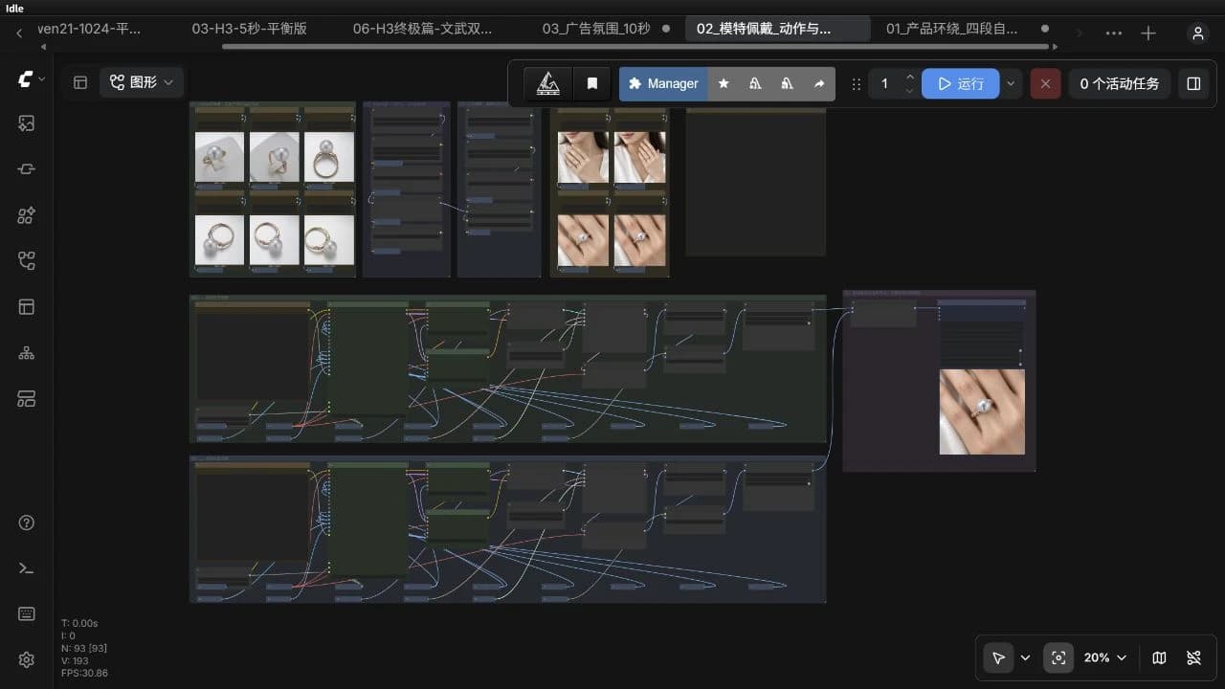Switch to the 01_产品环绕 tab
The height and width of the screenshot is (689, 1225).
(x=952, y=29)
